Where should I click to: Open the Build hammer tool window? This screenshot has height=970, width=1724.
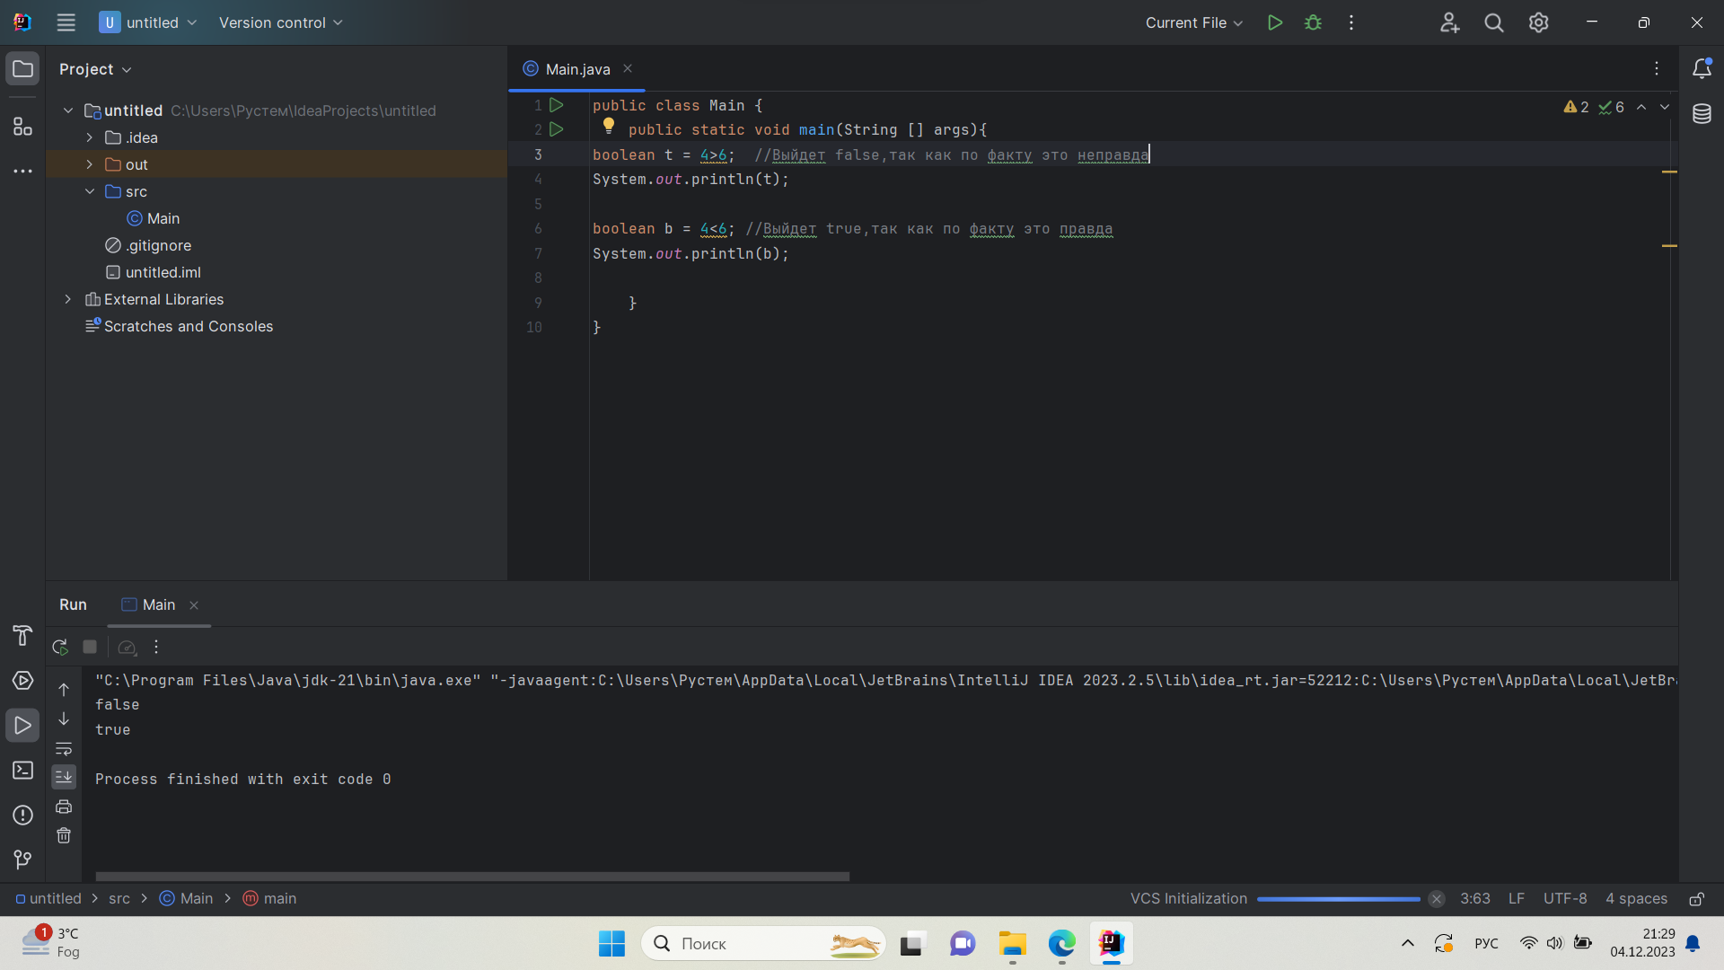pos(22,636)
